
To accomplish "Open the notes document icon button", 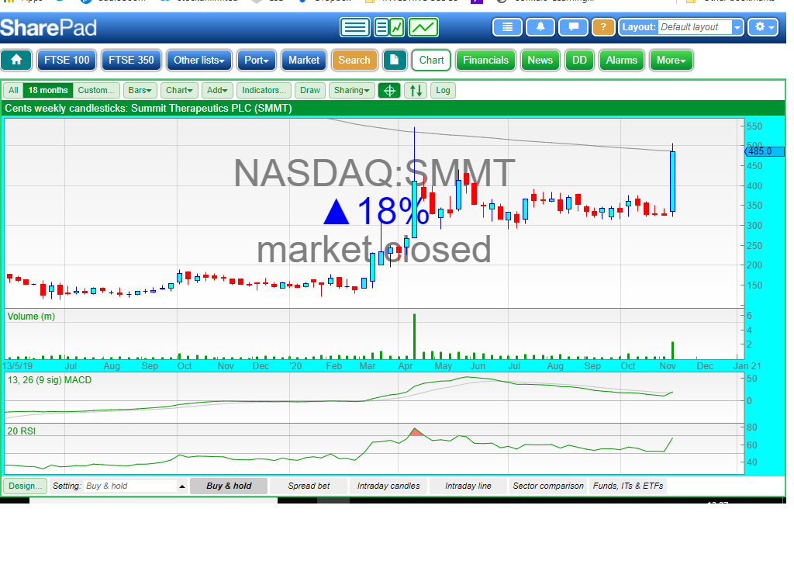I will [x=395, y=60].
